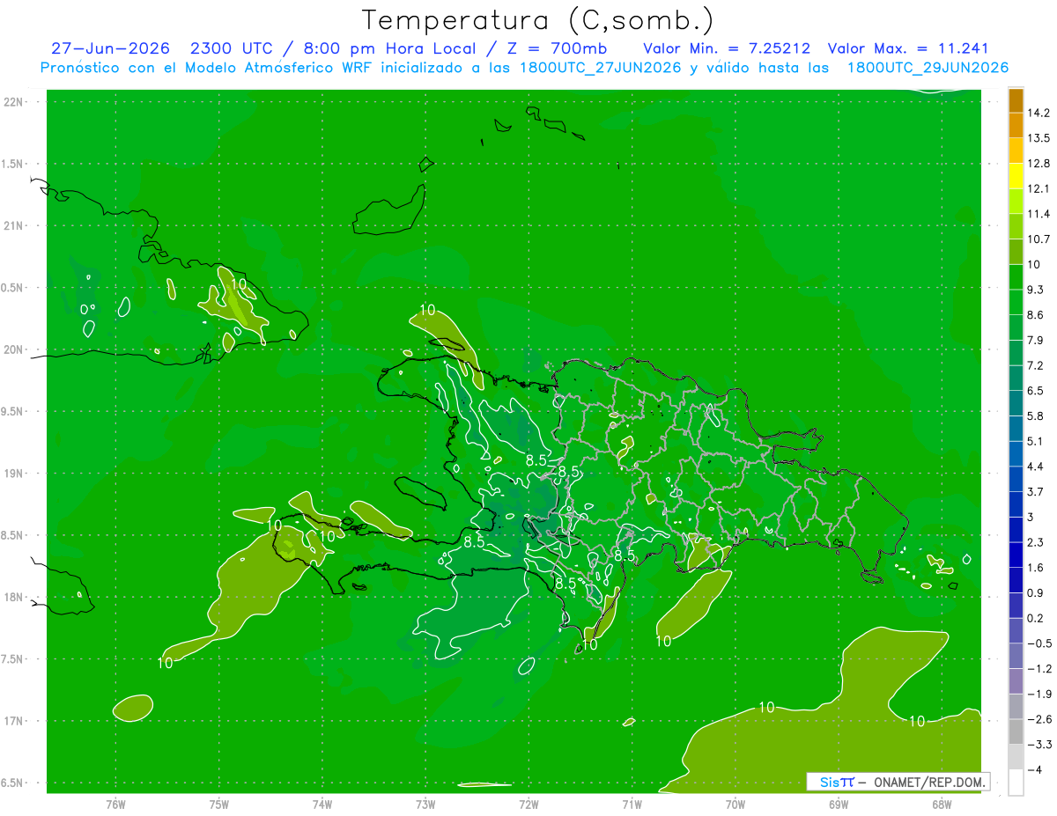The height and width of the screenshot is (816, 1057).
Task: Click legend value "10.7"
Action: click(x=1039, y=239)
